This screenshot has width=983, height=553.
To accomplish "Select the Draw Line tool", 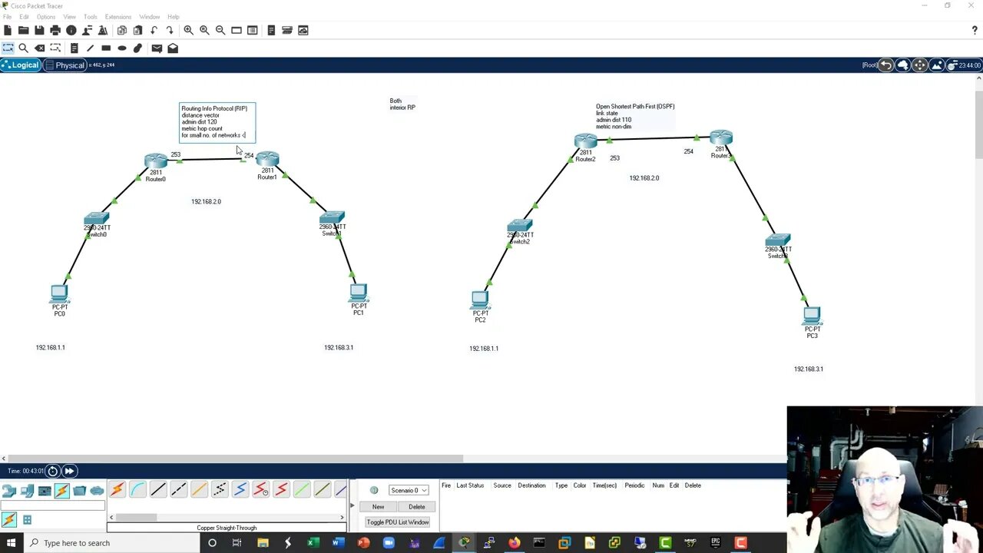I will click(90, 48).
